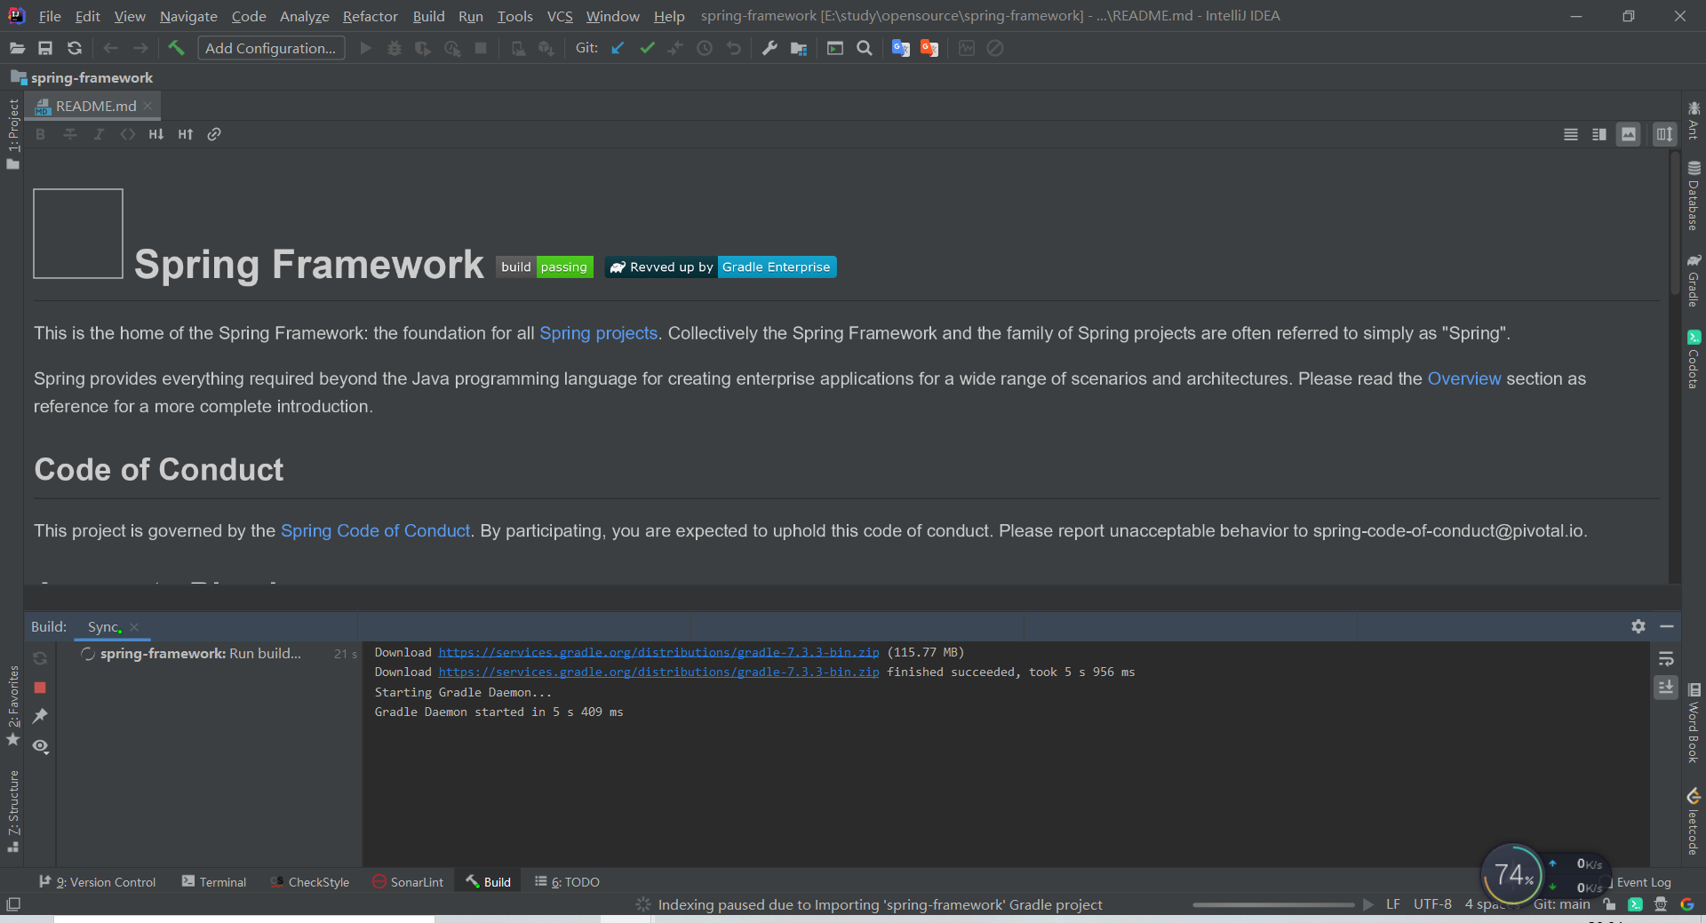
Task: Expand the Project tool window
Action: coord(12,133)
